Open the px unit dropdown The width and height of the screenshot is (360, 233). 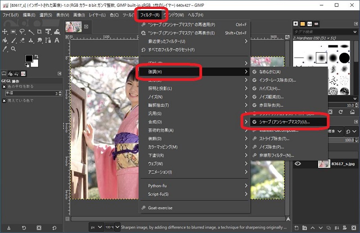coord(95,227)
